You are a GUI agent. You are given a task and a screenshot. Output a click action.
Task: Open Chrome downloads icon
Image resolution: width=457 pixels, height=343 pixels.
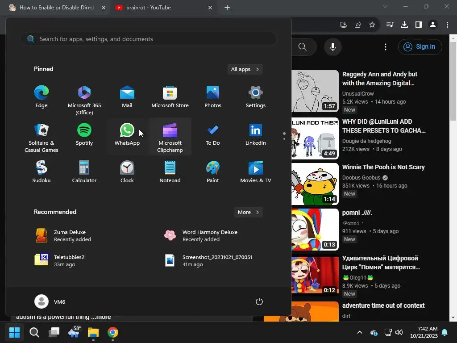[x=404, y=25]
